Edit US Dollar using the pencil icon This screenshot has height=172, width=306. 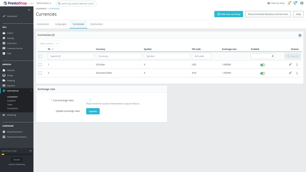[x=290, y=64]
